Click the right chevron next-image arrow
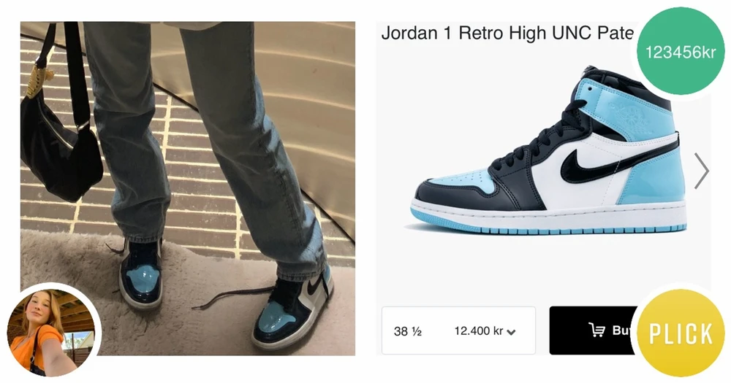731x383 pixels. (701, 171)
